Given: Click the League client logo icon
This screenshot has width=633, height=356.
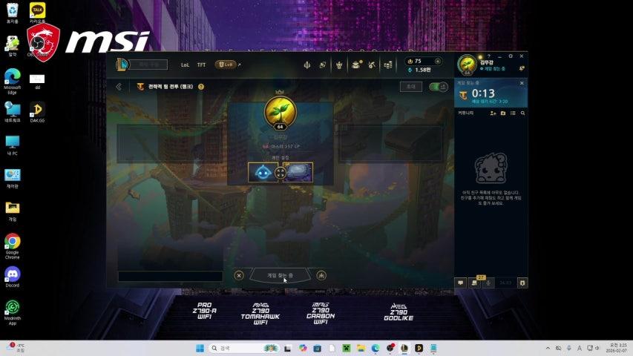Looking at the screenshot, I should [122, 65].
